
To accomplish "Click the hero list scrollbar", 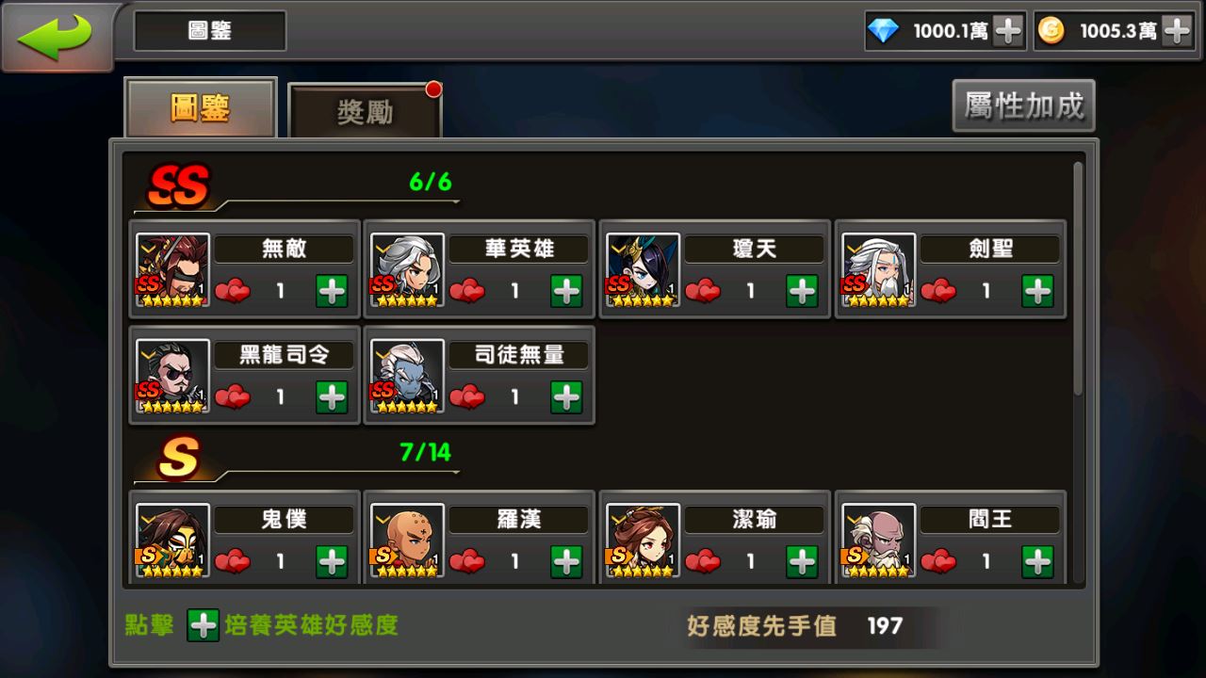I will [x=1078, y=278].
